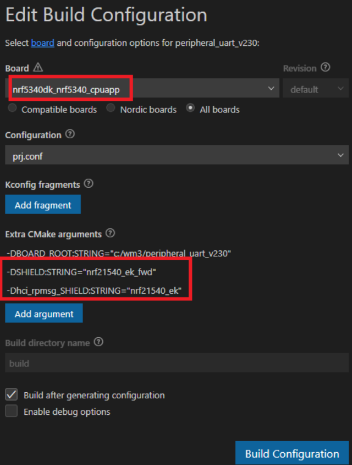Click the -DSHIELD nrf21540_ek_fwd CMake argument
352x465 pixels.
coord(81,272)
